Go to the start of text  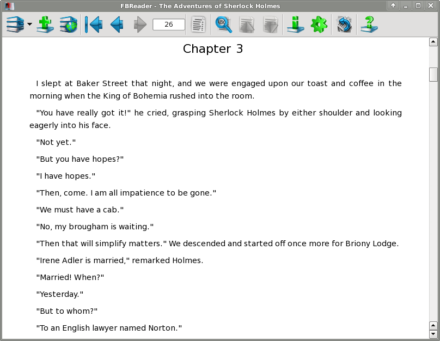(x=94, y=25)
